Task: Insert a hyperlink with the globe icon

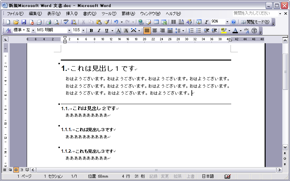Action: (x=141, y=22)
